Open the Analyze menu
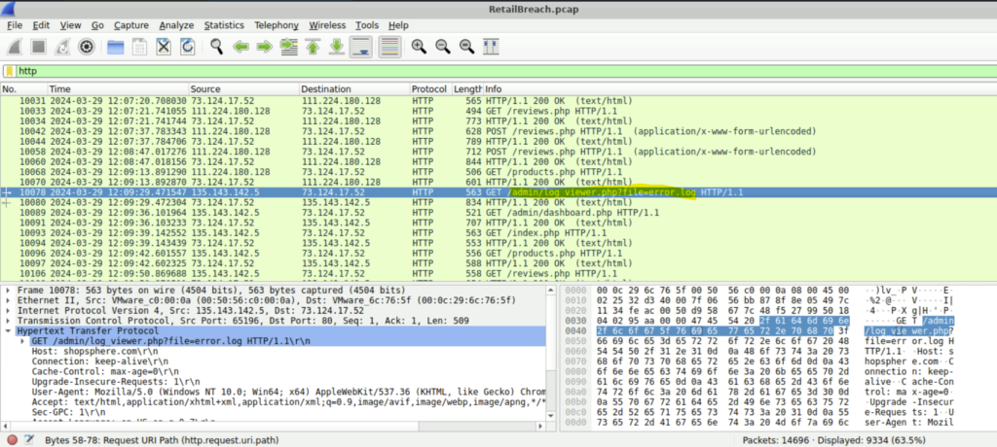Image resolution: width=997 pixels, height=447 pixels. 176,24
